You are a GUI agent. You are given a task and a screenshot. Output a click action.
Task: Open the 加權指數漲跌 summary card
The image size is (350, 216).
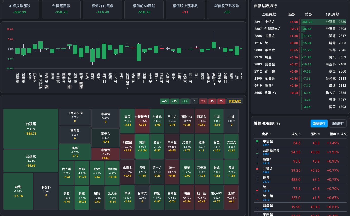point(20,10)
